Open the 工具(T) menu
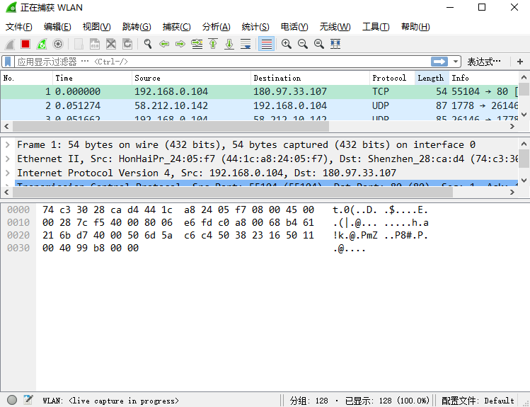Image resolution: width=530 pixels, height=407 pixels. pyautogui.click(x=376, y=27)
